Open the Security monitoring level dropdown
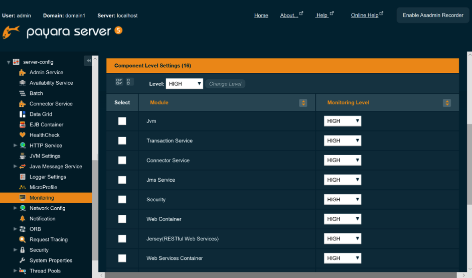Image resolution: width=472 pixels, height=278 pixels. coord(343,200)
